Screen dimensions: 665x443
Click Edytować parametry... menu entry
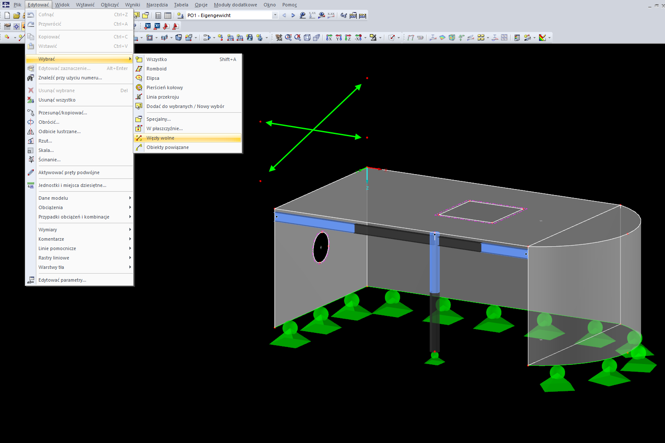(x=79, y=280)
